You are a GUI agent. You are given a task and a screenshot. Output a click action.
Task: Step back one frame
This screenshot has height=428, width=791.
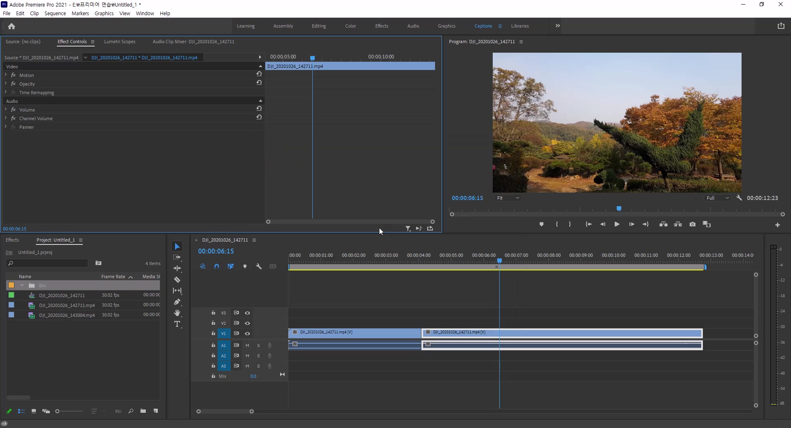pos(603,224)
